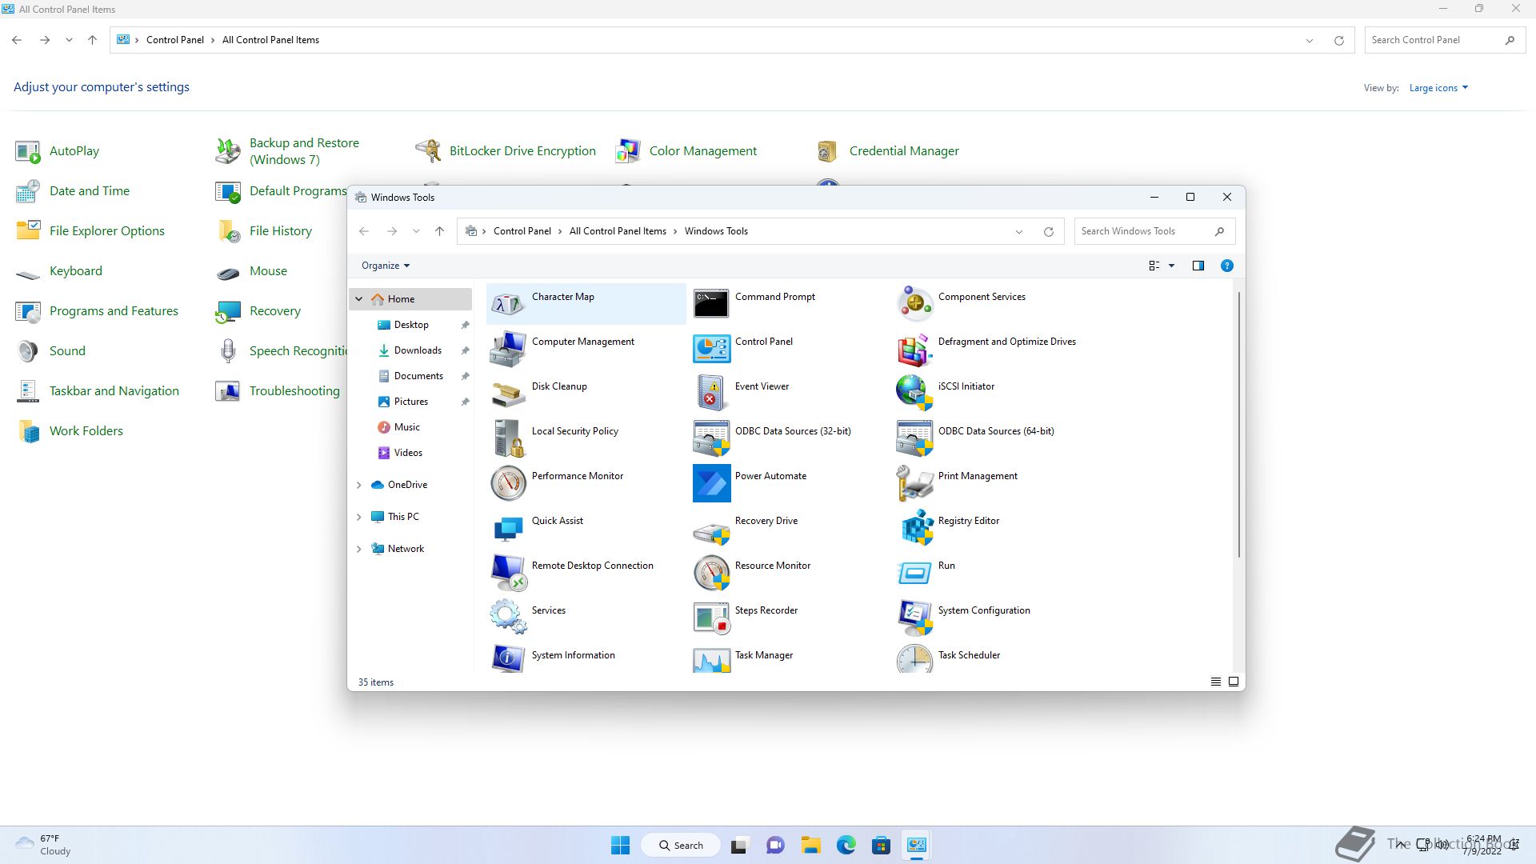Open Remote Desktop Connection icon
1536x864 pixels.
pos(508,573)
